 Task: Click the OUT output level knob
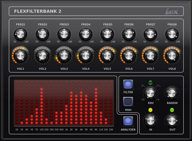tap(172, 120)
